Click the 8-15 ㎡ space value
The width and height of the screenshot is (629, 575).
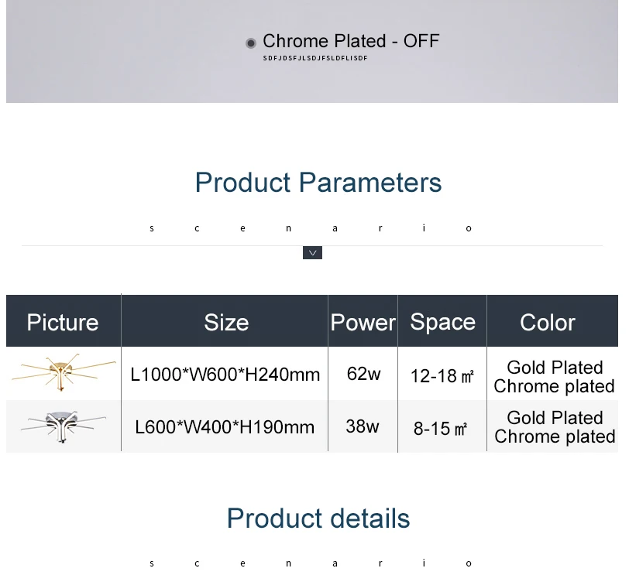[440, 429]
